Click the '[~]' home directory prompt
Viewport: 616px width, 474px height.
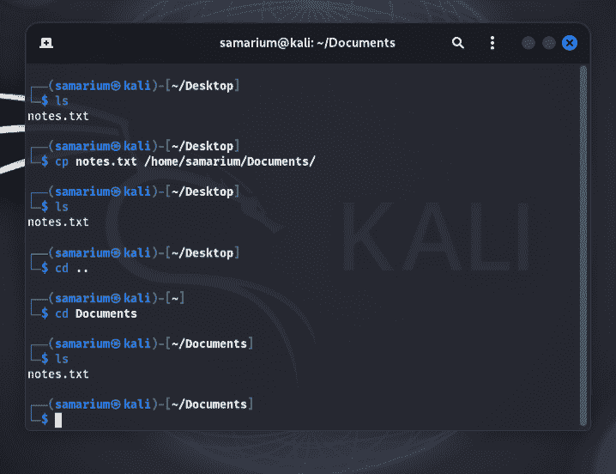[175, 299]
